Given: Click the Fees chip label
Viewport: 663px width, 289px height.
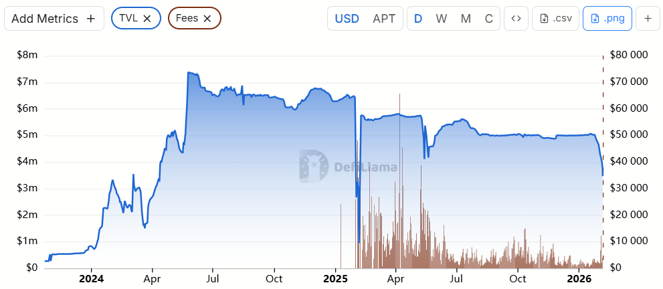Looking at the screenshot, I should pos(187,19).
